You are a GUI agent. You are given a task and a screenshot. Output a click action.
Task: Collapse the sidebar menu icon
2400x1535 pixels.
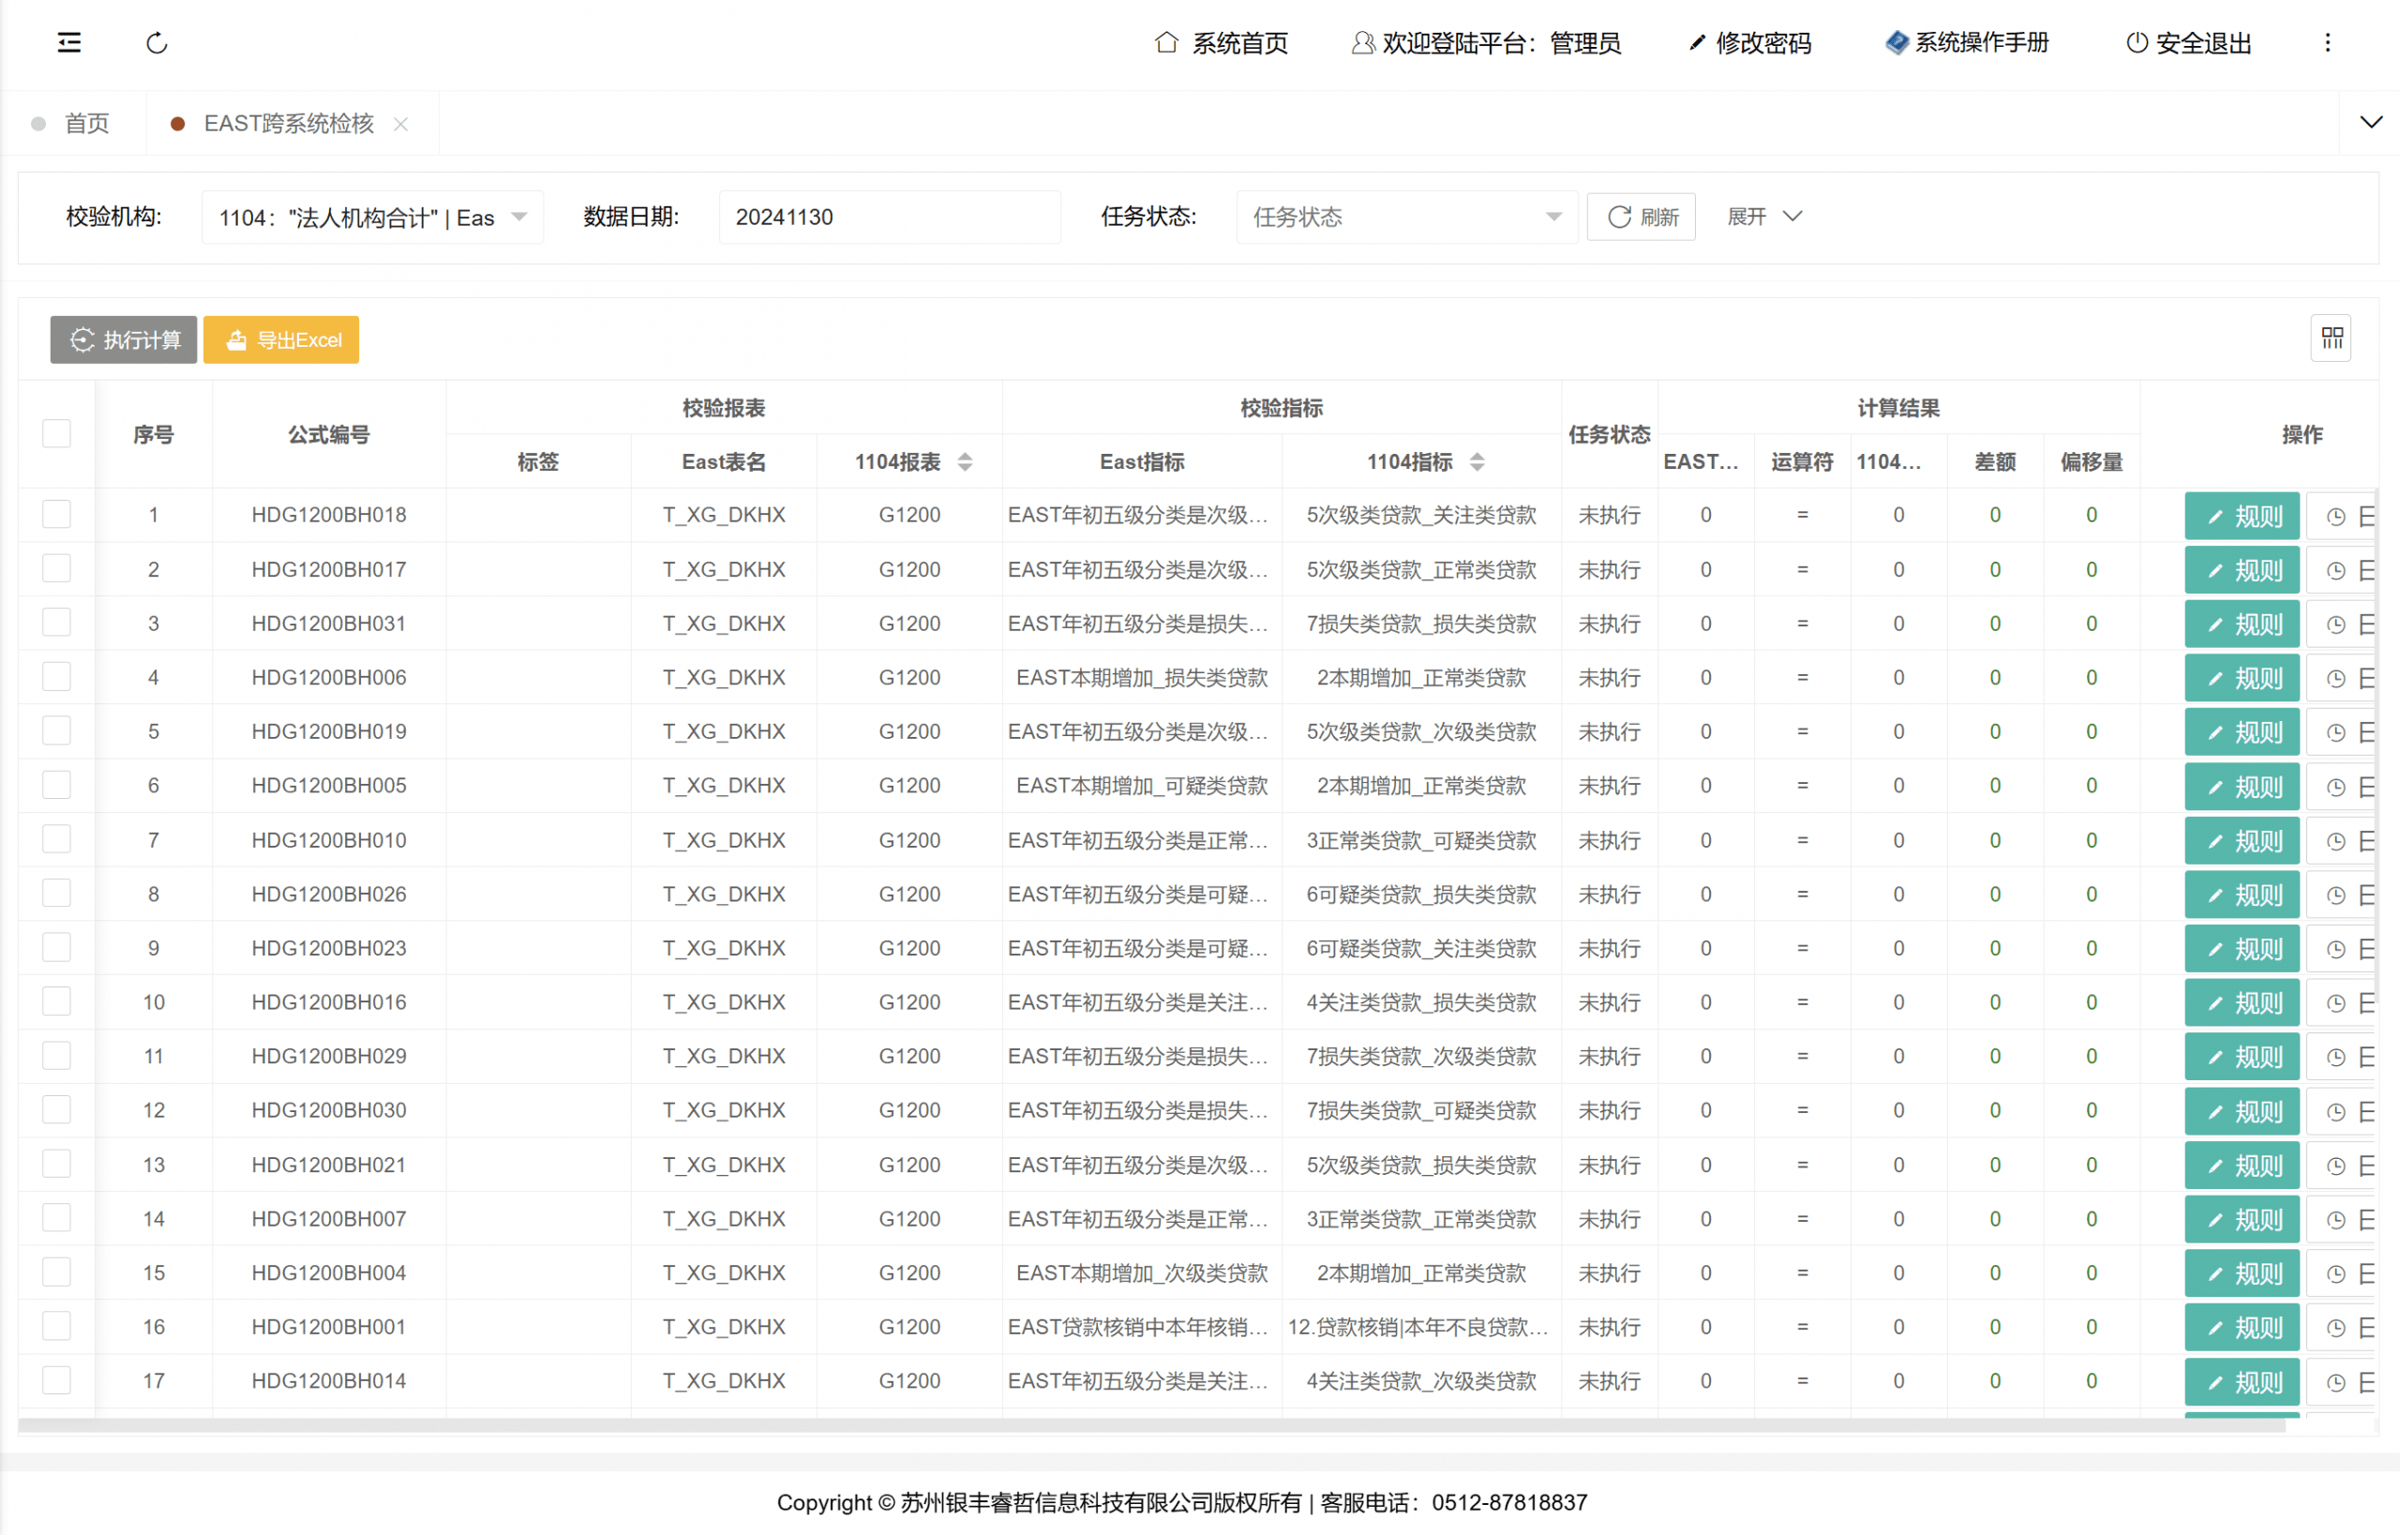(x=68, y=43)
